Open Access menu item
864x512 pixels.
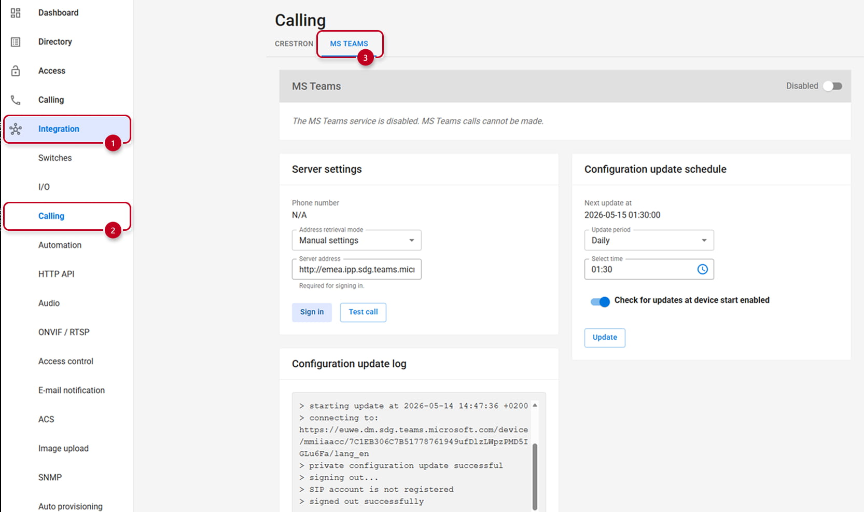(52, 71)
